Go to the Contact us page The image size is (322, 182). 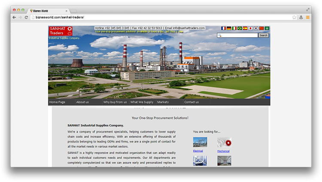pyautogui.click(x=191, y=102)
